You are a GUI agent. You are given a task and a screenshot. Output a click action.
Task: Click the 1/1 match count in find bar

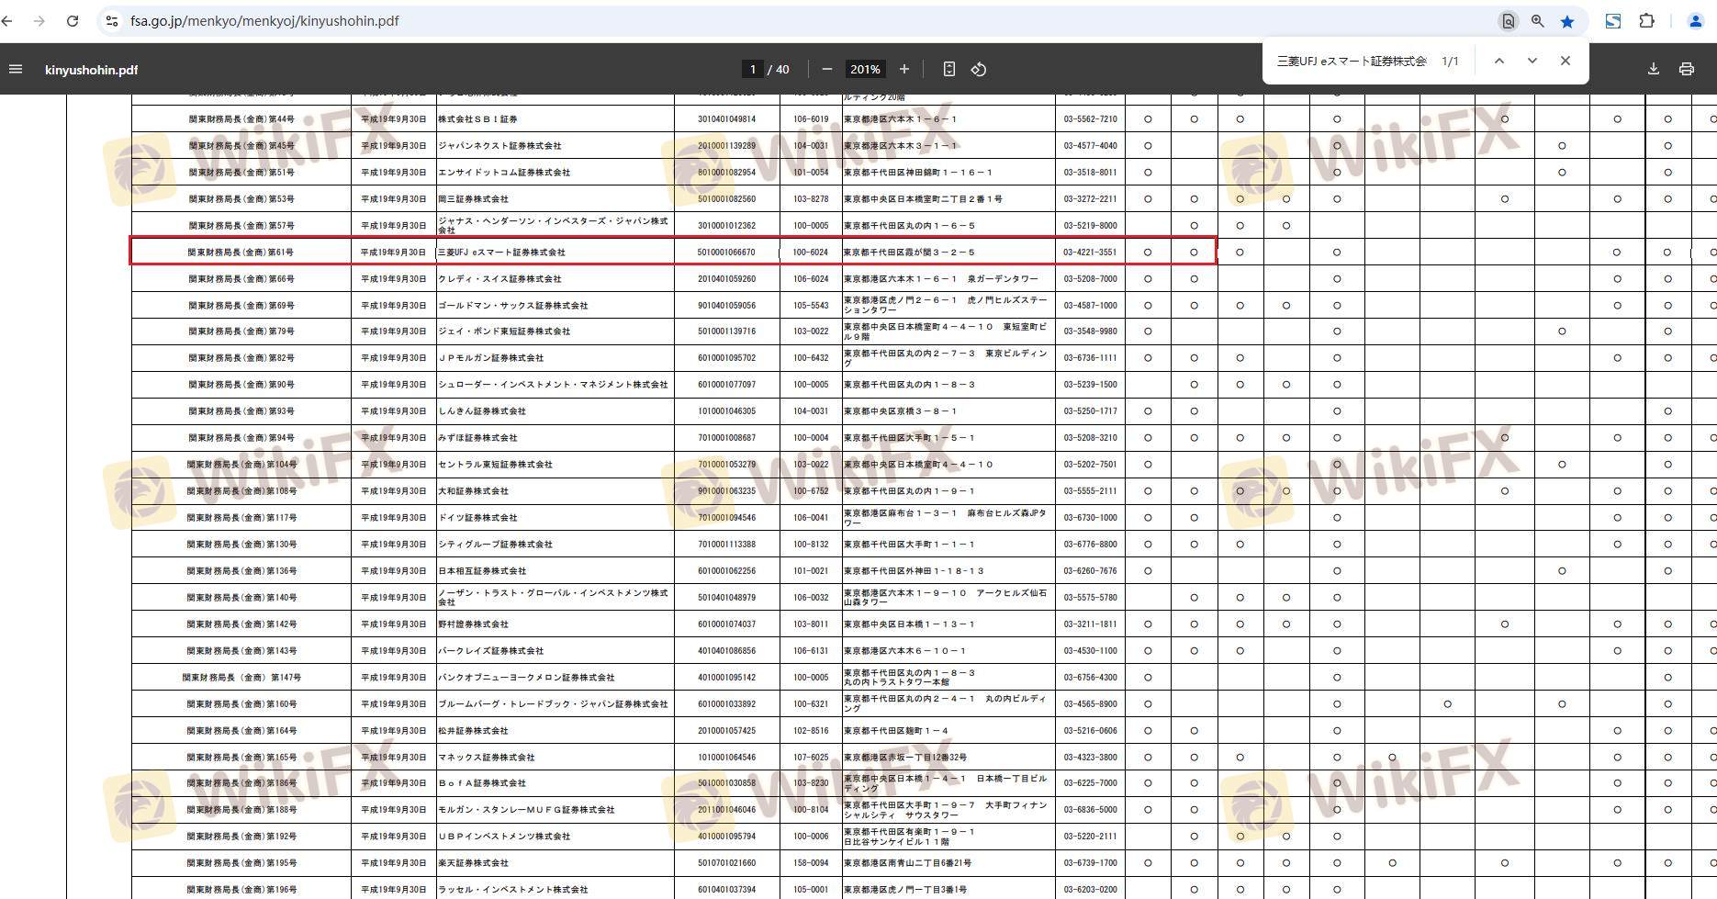pos(1450,61)
